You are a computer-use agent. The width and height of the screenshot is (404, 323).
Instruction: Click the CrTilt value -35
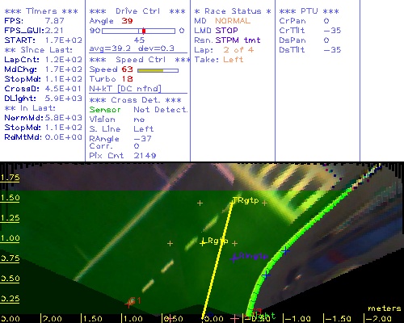tap(332, 31)
